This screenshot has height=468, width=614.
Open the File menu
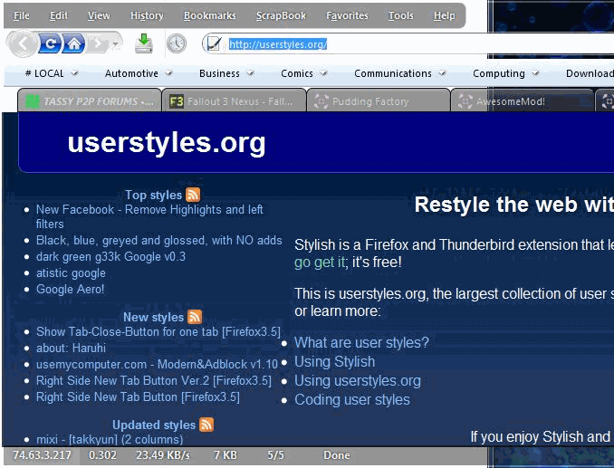coord(21,15)
